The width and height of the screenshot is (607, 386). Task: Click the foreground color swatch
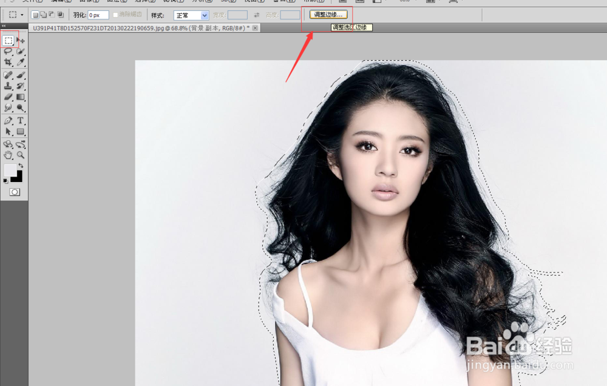[x=9, y=169]
